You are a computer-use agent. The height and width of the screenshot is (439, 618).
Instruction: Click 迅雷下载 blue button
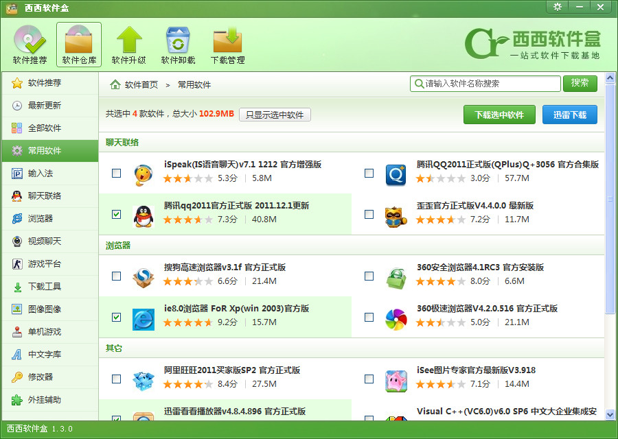[x=569, y=115]
